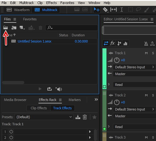Mute Track 3
This screenshot has height=141, width=156.
pos(146,137)
